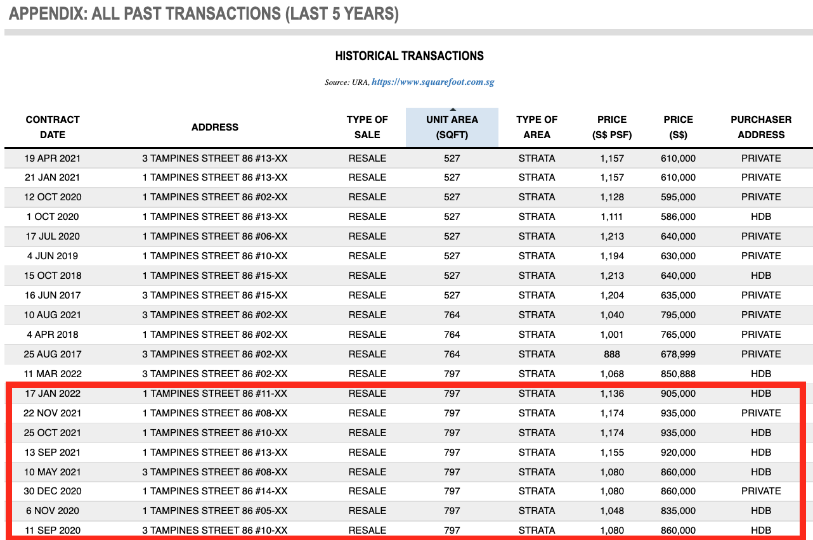The image size is (813, 540).
Task: Click the '25 AUG 2017' contract date cell
Action: 53,354
